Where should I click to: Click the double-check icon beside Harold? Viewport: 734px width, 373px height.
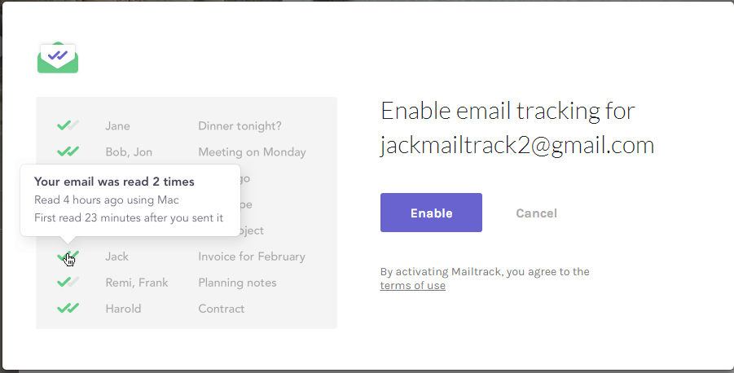click(68, 309)
